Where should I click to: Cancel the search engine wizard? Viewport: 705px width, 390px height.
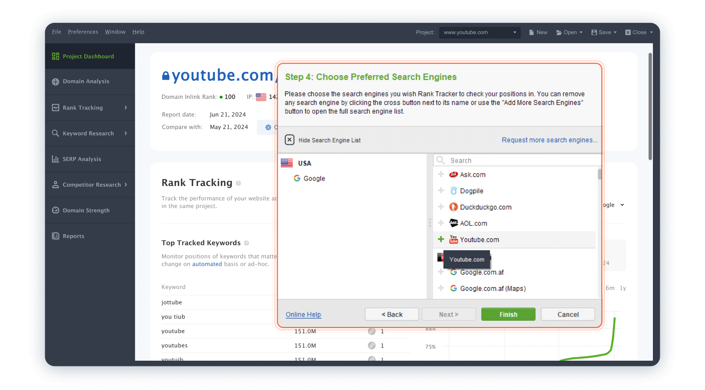click(568, 314)
